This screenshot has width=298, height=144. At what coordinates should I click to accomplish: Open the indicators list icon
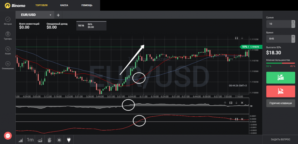click(x=40, y=140)
